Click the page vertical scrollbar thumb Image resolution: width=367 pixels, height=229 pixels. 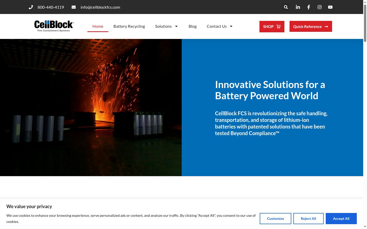(365, 23)
